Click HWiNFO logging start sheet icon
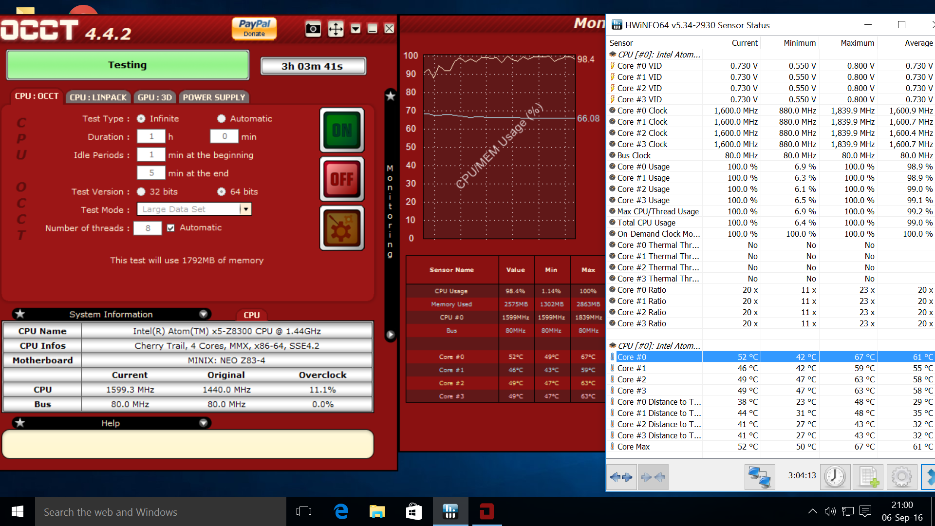935x526 pixels. pyautogui.click(x=868, y=477)
